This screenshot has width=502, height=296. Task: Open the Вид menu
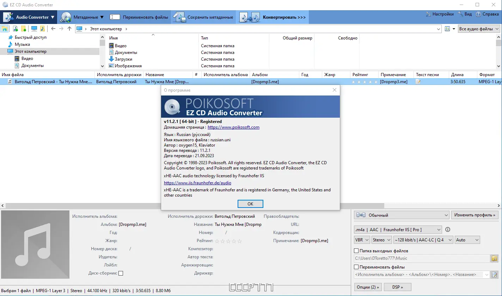[465, 14]
